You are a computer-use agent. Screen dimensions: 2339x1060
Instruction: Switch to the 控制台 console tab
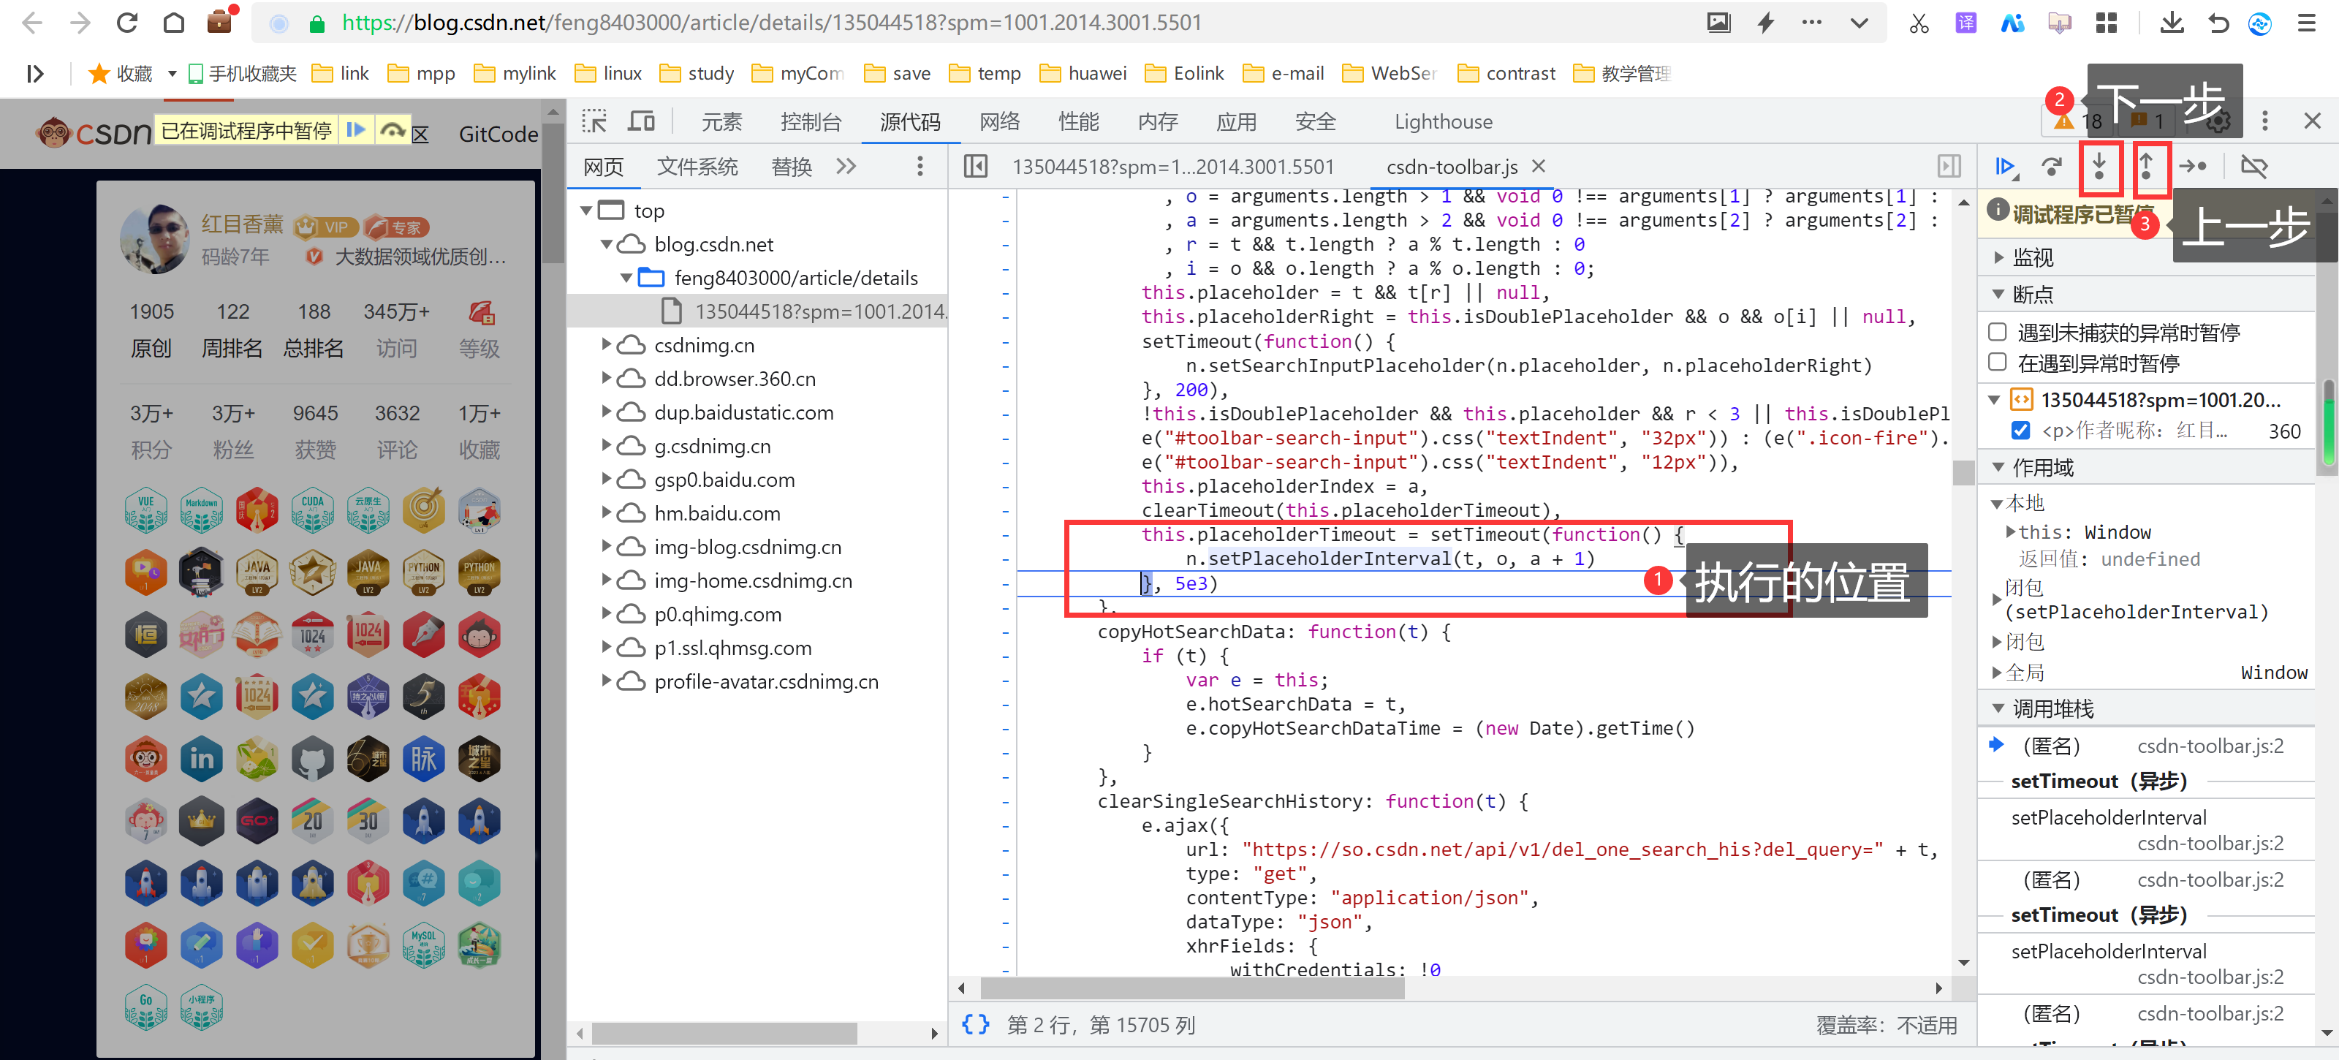point(810,121)
